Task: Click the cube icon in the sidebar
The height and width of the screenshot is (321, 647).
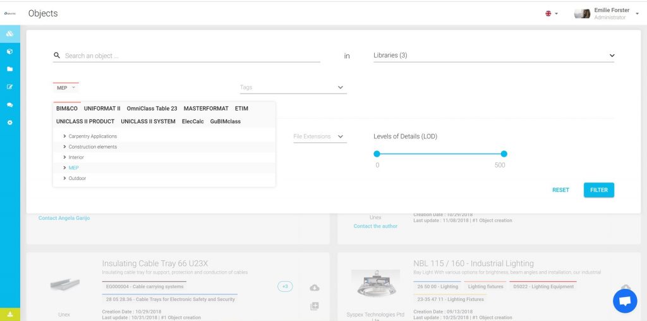Action: [9, 51]
